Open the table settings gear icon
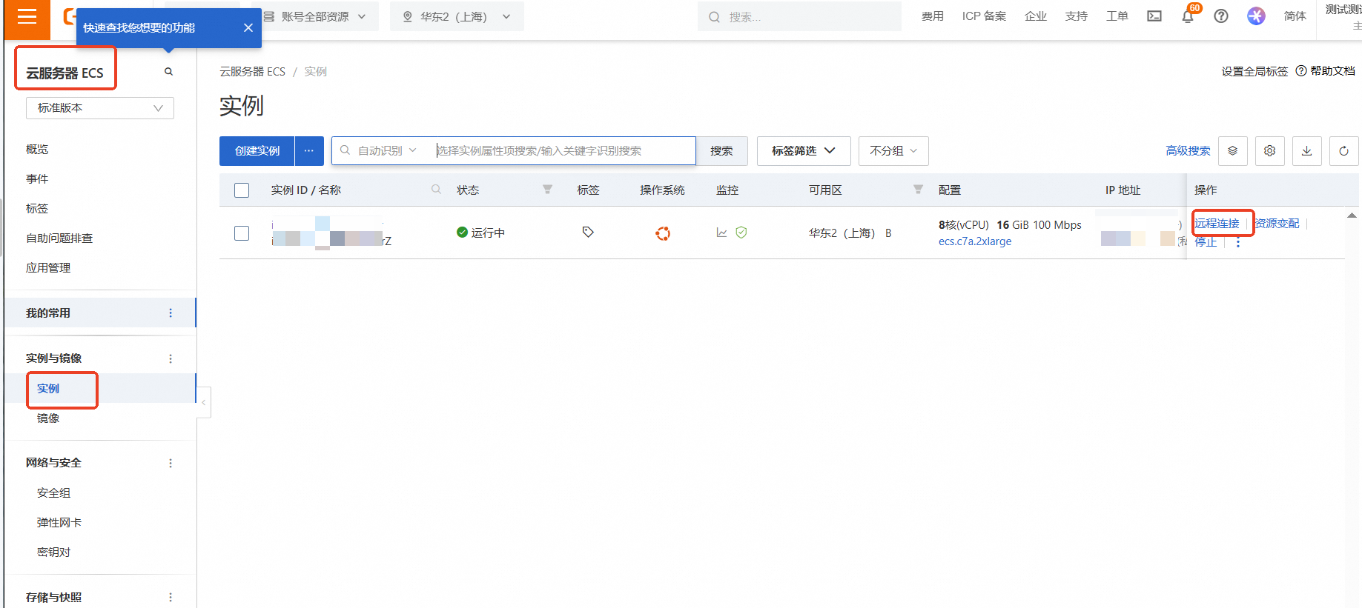The height and width of the screenshot is (608, 1362). point(1269,151)
